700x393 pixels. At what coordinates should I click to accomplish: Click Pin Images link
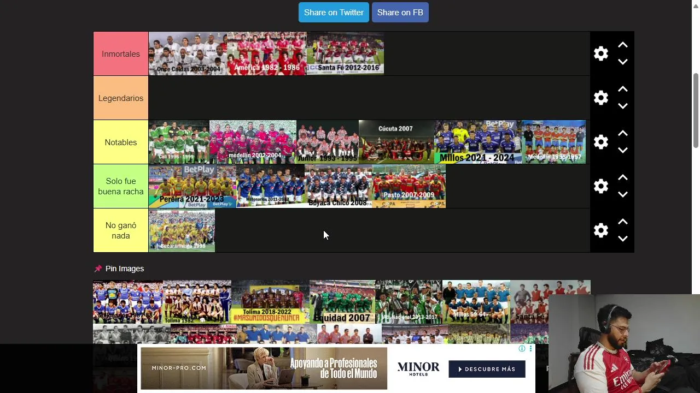pyautogui.click(x=125, y=269)
